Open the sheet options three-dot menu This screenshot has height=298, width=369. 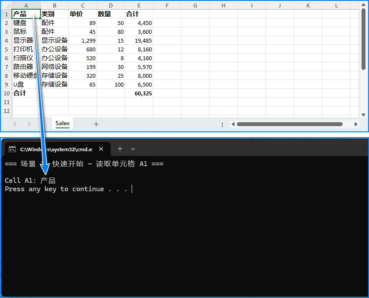tap(222, 124)
